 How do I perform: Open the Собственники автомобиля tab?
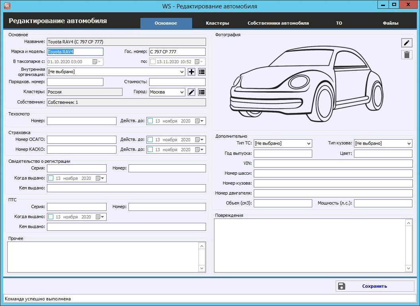click(x=278, y=23)
